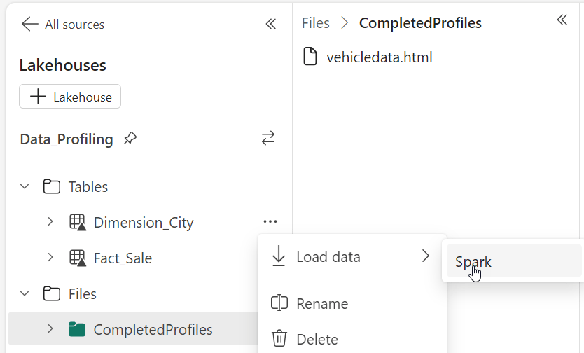This screenshot has height=353, width=584.
Task: Collapse the explorer pane with double chevron
Action: point(270,25)
